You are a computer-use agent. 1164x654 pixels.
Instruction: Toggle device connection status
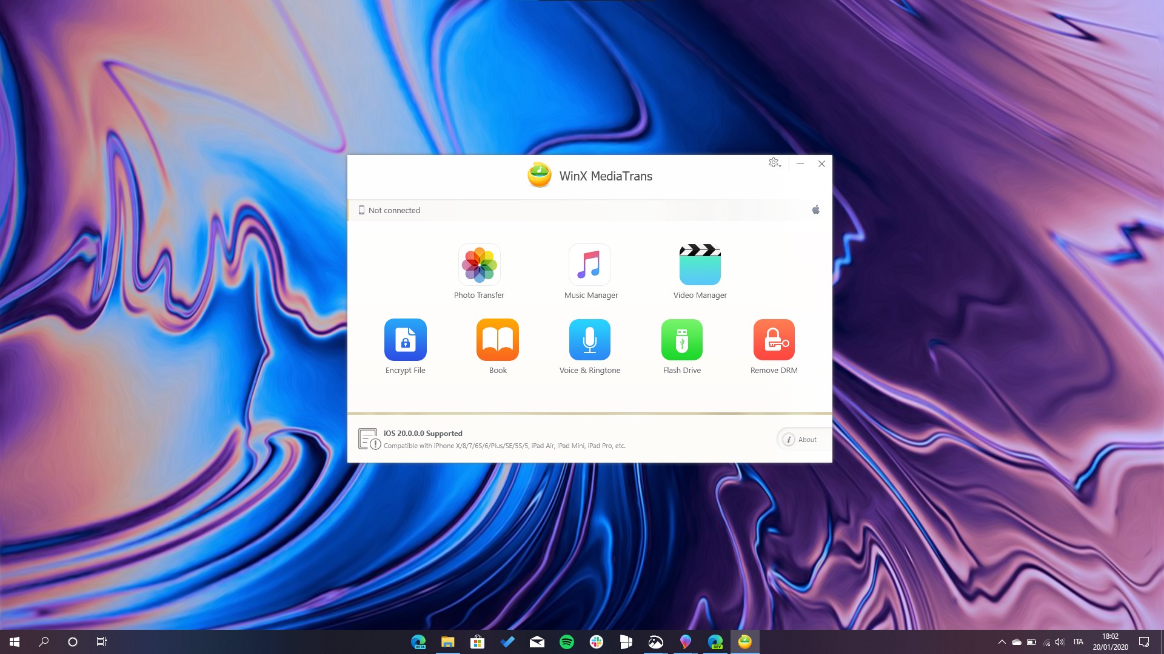(816, 209)
